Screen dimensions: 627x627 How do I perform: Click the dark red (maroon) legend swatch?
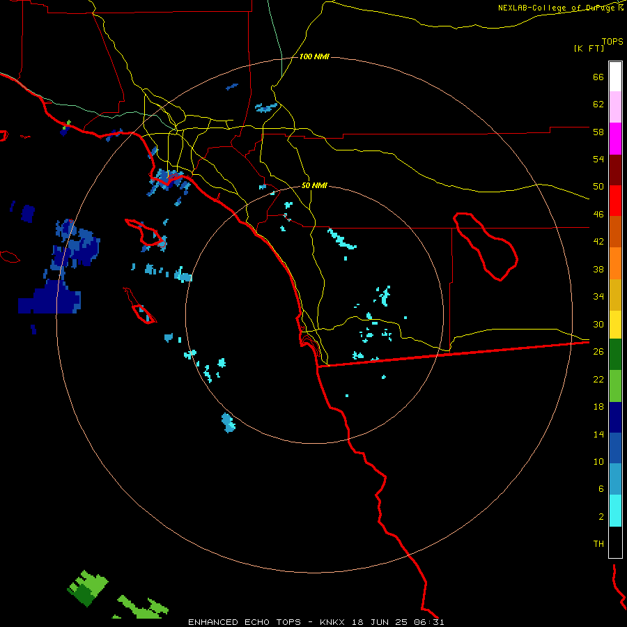point(615,171)
